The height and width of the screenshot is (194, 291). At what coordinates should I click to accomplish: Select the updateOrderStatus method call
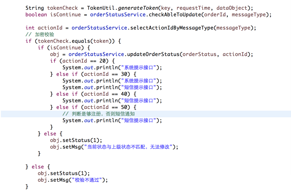pos(153,54)
